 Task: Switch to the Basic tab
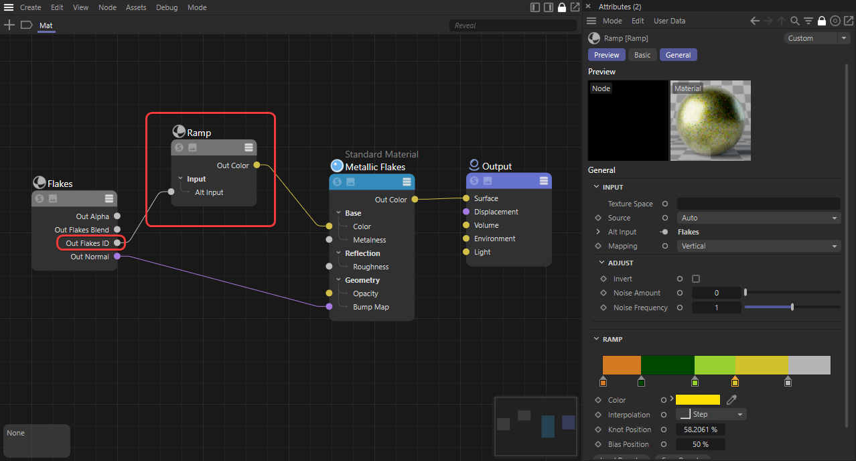pos(642,55)
